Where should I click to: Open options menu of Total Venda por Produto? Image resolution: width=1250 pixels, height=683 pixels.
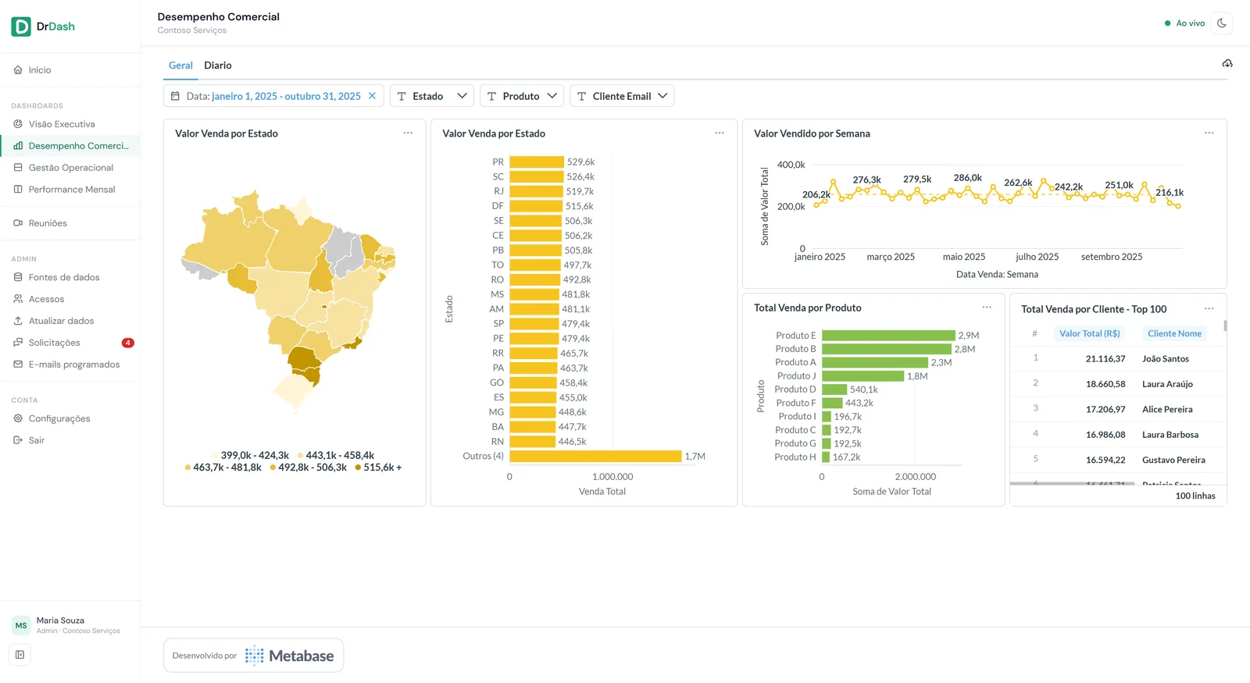click(x=987, y=308)
